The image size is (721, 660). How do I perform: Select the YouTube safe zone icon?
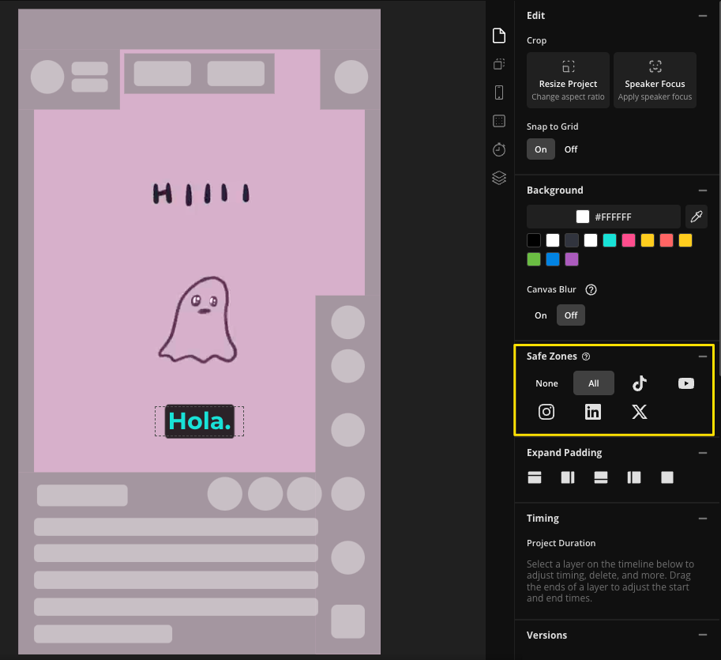coord(685,383)
